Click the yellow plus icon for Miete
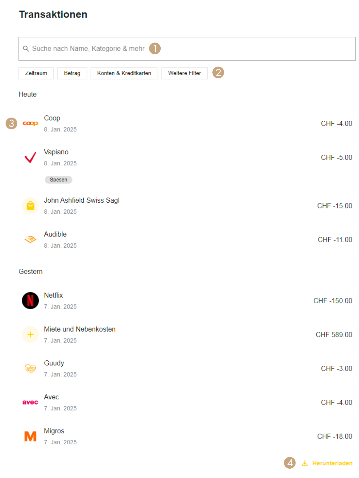Screen dimensions: 359x478 [30, 334]
